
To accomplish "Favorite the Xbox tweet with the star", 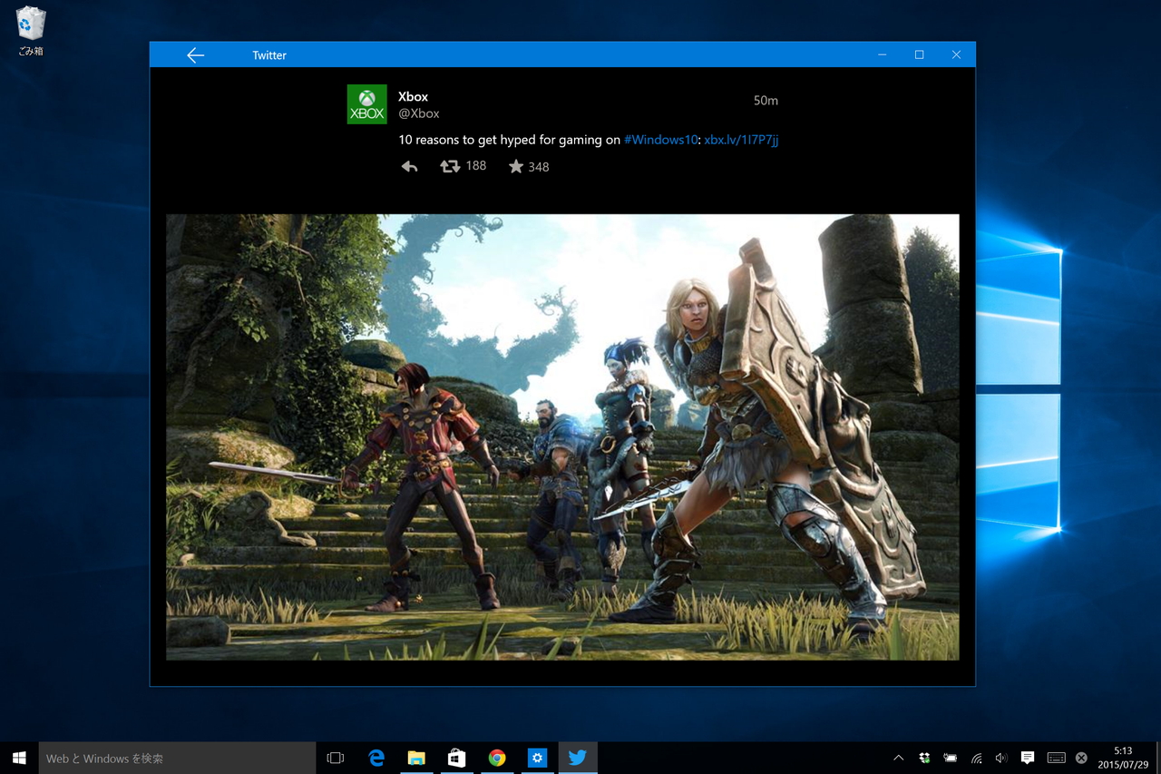I will 516,166.
